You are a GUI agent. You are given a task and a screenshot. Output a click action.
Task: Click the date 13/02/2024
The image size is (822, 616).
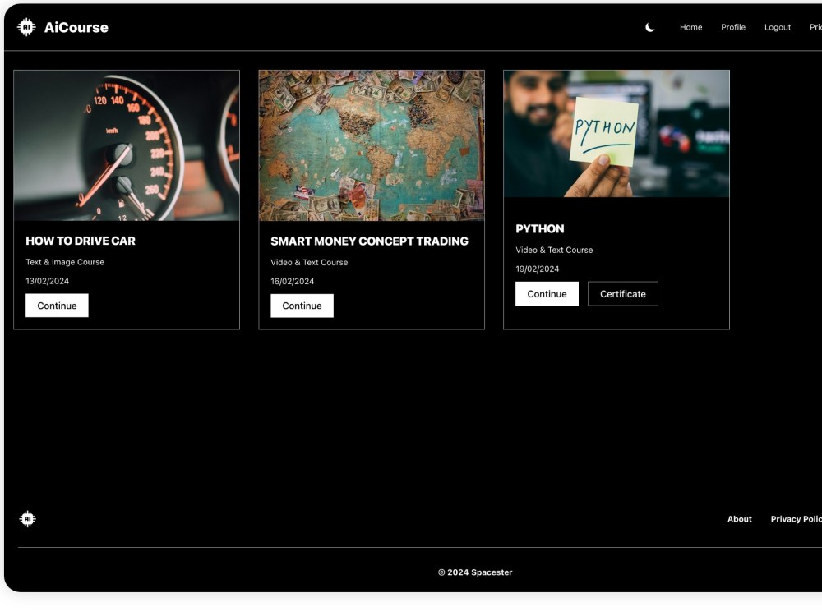(47, 281)
